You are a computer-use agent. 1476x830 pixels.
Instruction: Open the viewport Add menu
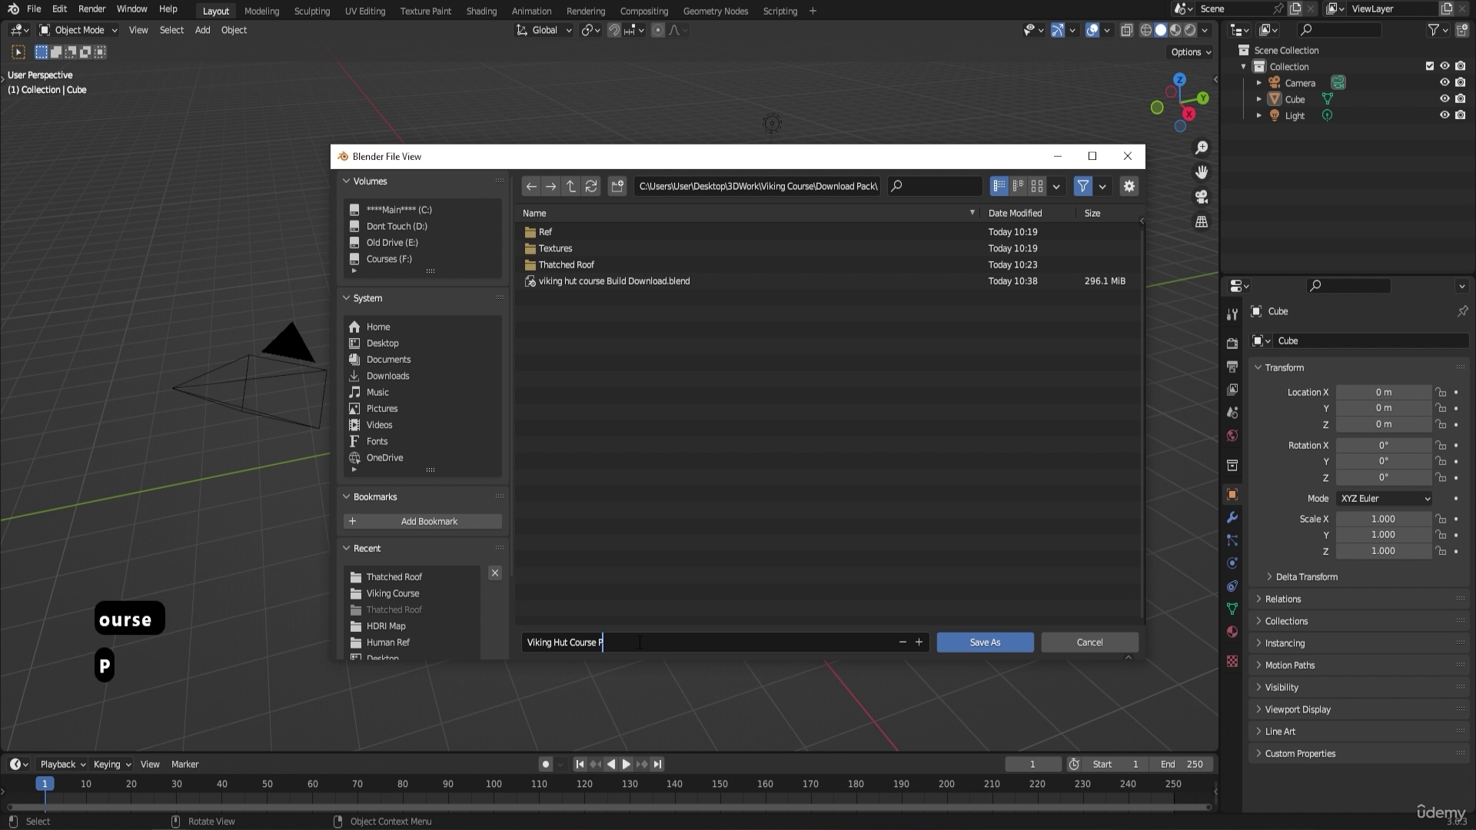click(202, 30)
